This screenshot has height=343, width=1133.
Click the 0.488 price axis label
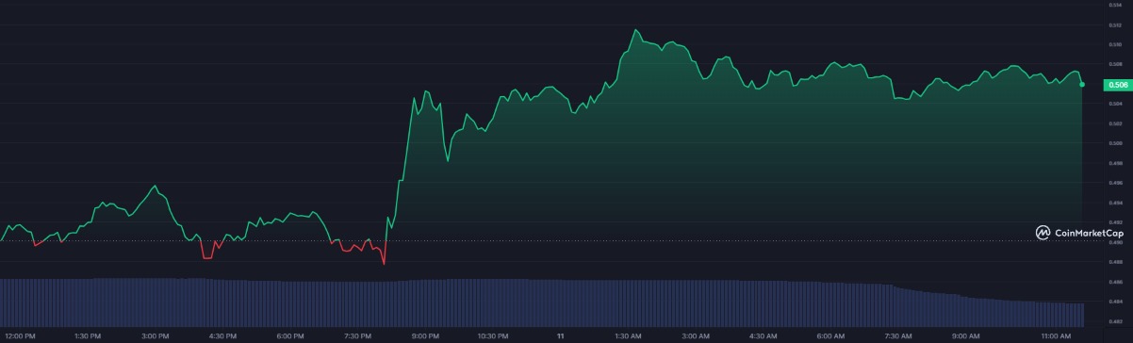[x=1115, y=262]
